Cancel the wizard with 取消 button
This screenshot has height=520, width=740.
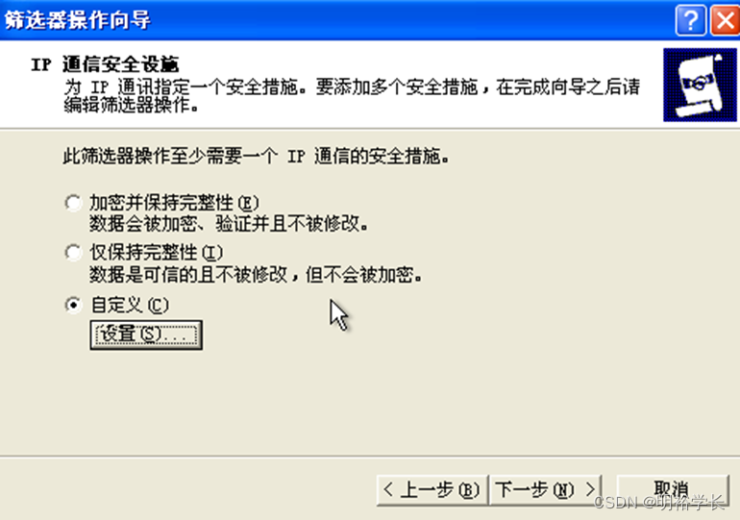[x=673, y=490]
